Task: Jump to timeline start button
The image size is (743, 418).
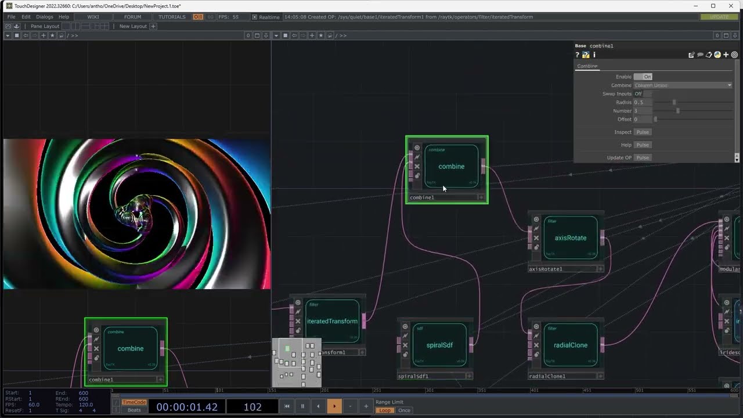Action: [x=287, y=406]
